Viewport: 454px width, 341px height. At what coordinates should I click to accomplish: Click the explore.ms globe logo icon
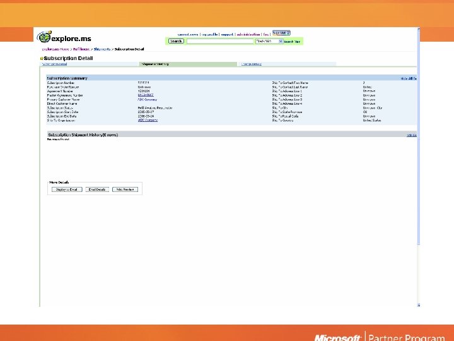point(44,37)
